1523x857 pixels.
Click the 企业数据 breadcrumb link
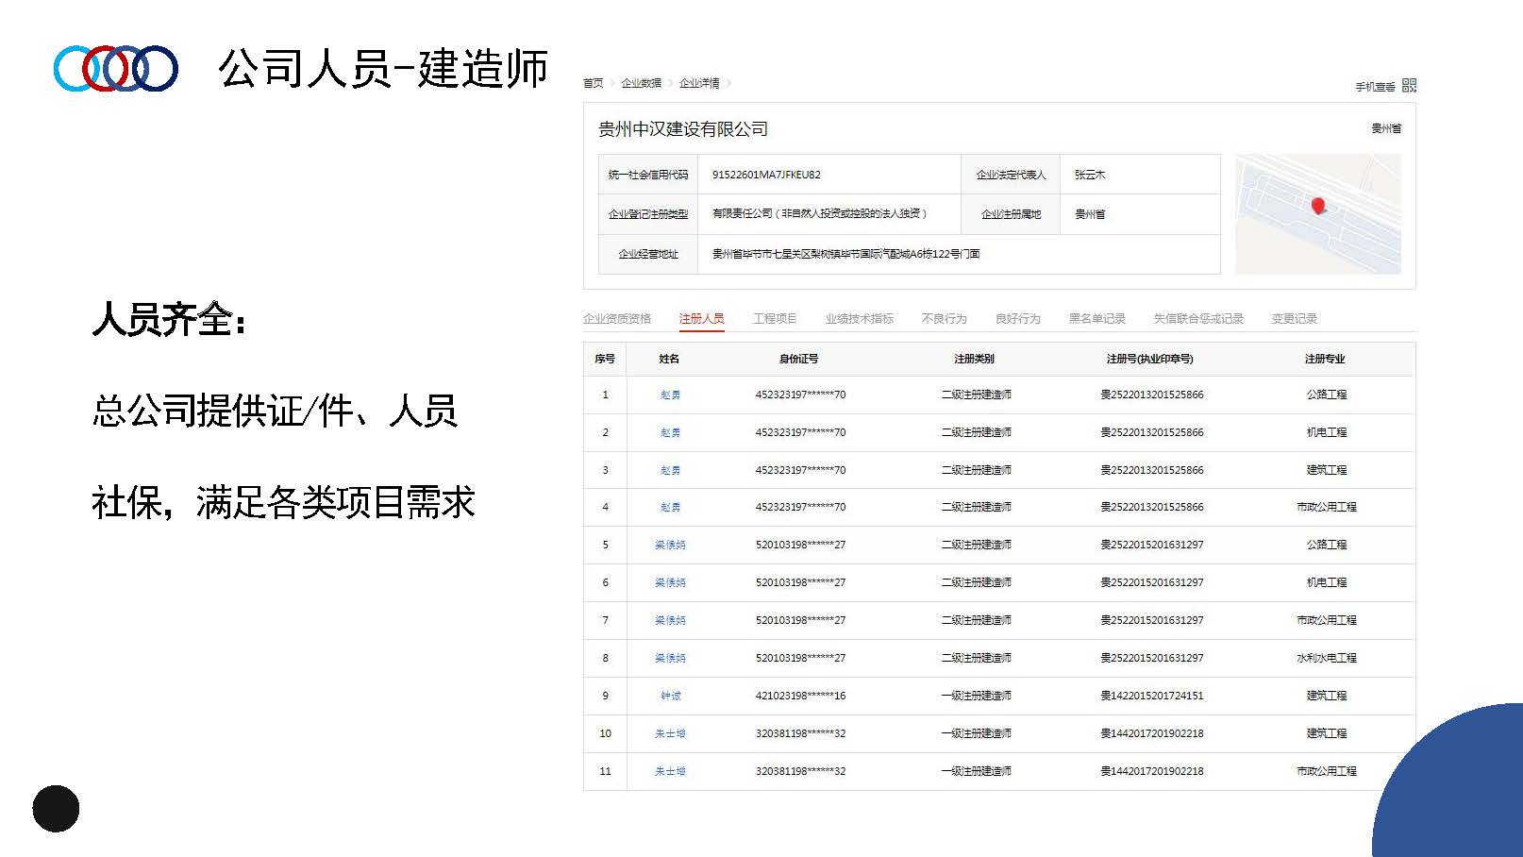click(x=641, y=83)
